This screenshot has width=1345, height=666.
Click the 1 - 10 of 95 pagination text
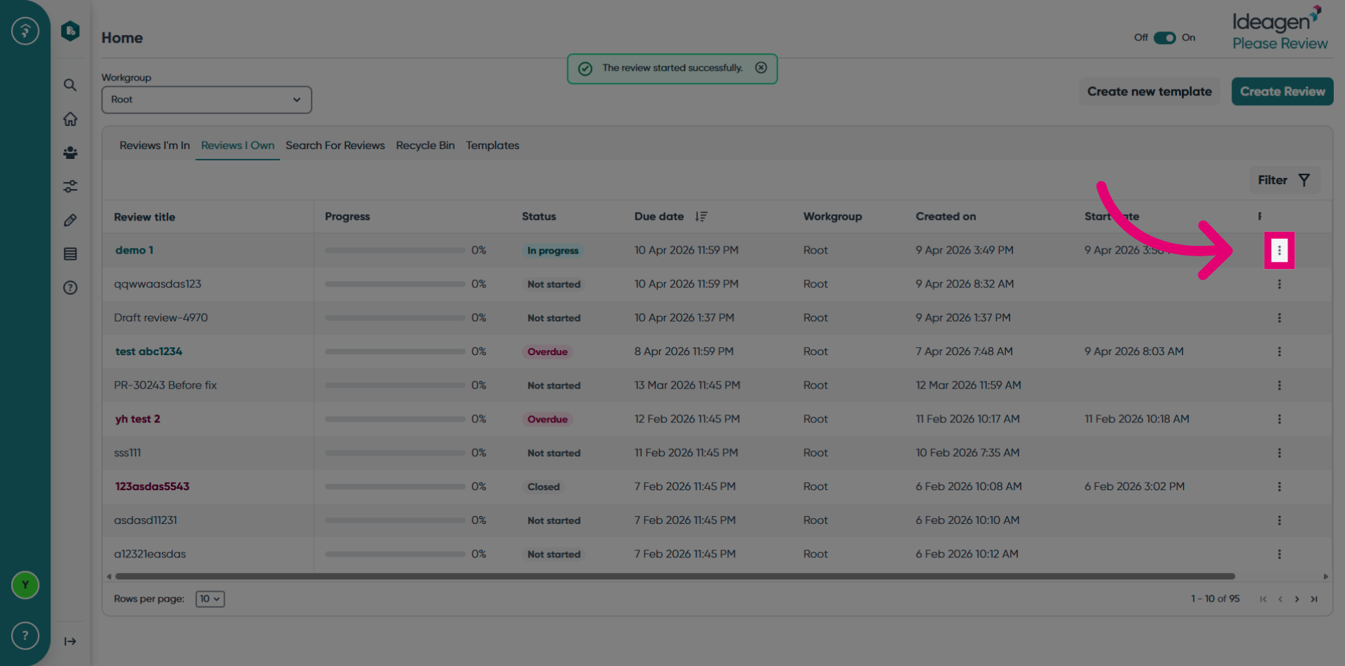1215,599
